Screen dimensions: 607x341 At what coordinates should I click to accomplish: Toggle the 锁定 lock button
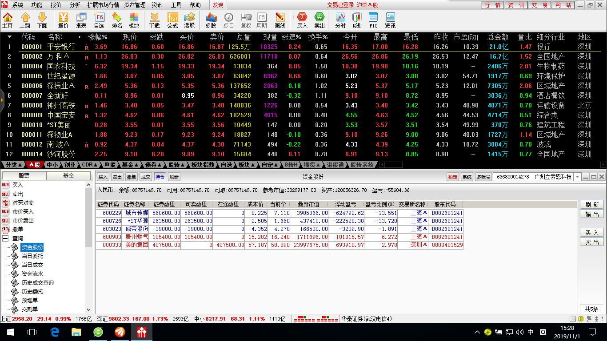452,177
